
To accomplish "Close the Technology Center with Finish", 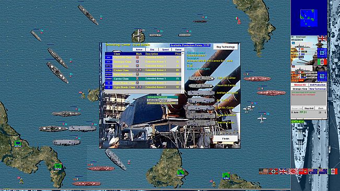I will click(x=226, y=139).
